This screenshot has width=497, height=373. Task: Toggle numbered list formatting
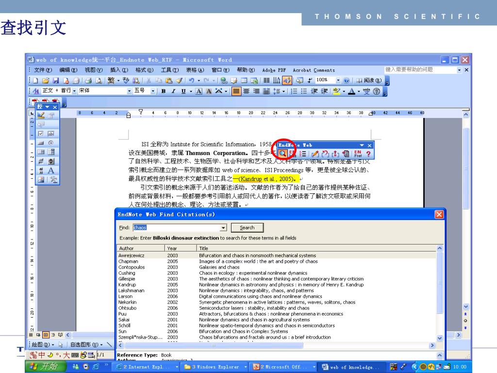click(294, 91)
